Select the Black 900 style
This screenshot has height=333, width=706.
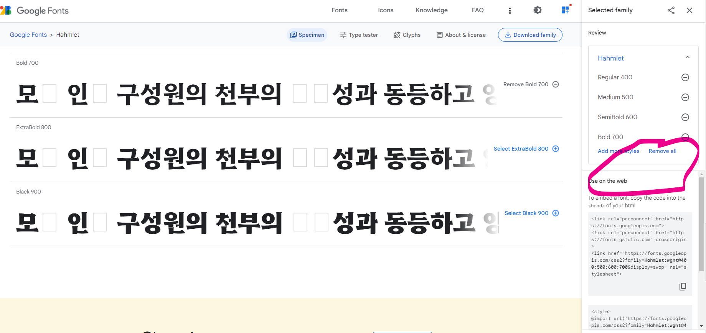tap(531, 213)
